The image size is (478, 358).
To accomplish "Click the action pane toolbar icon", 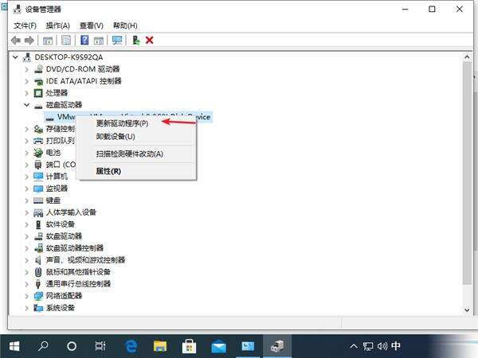I will [99, 41].
